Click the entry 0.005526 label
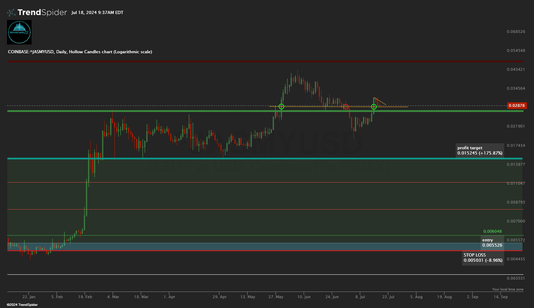The height and width of the screenshot is (308, 534). click(x=492, y=243)
